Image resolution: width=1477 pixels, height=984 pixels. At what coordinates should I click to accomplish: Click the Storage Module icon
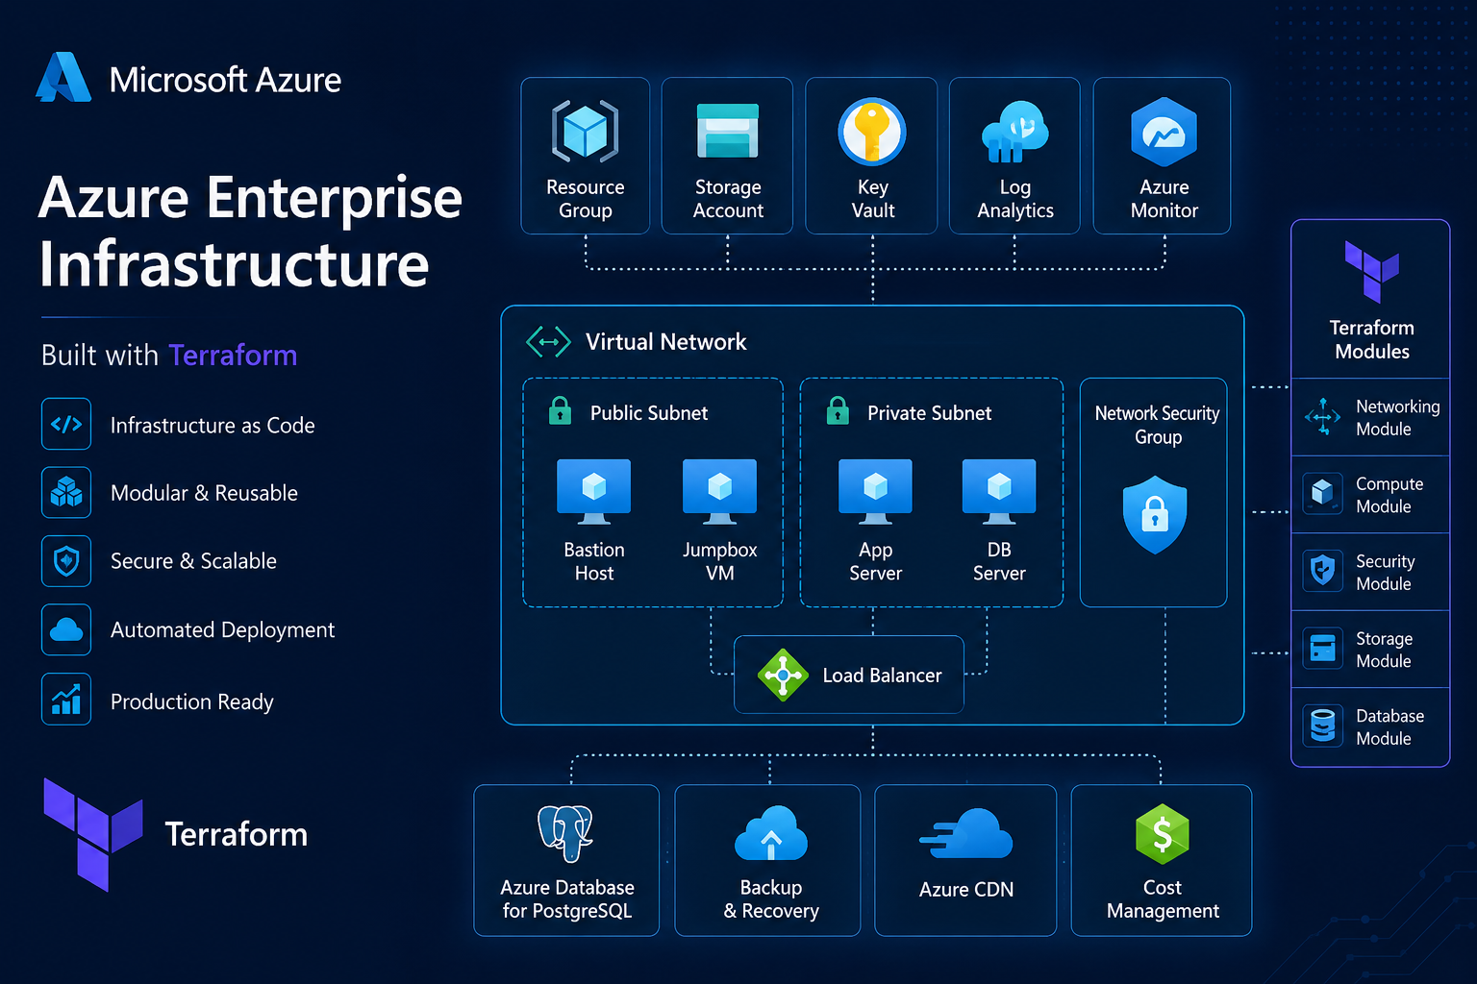point(1323,649)
